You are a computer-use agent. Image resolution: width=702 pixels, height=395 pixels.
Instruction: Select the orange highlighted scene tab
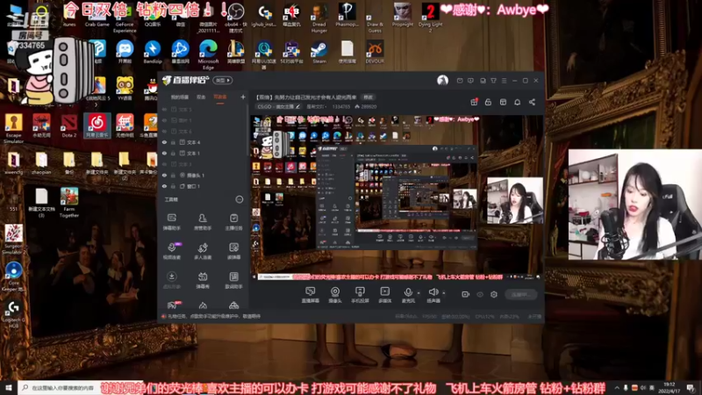click(220, 97)
